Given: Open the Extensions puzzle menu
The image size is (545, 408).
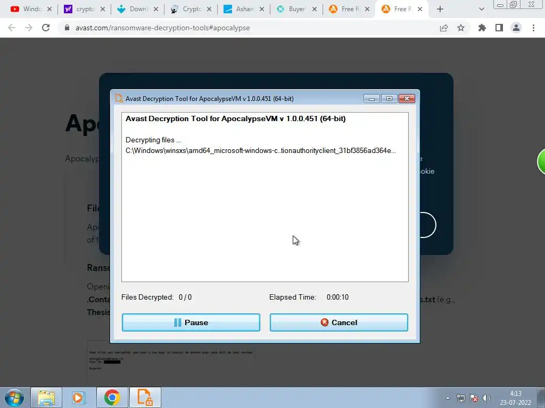Looking at the screenshot, I should [x=482, y=28].
